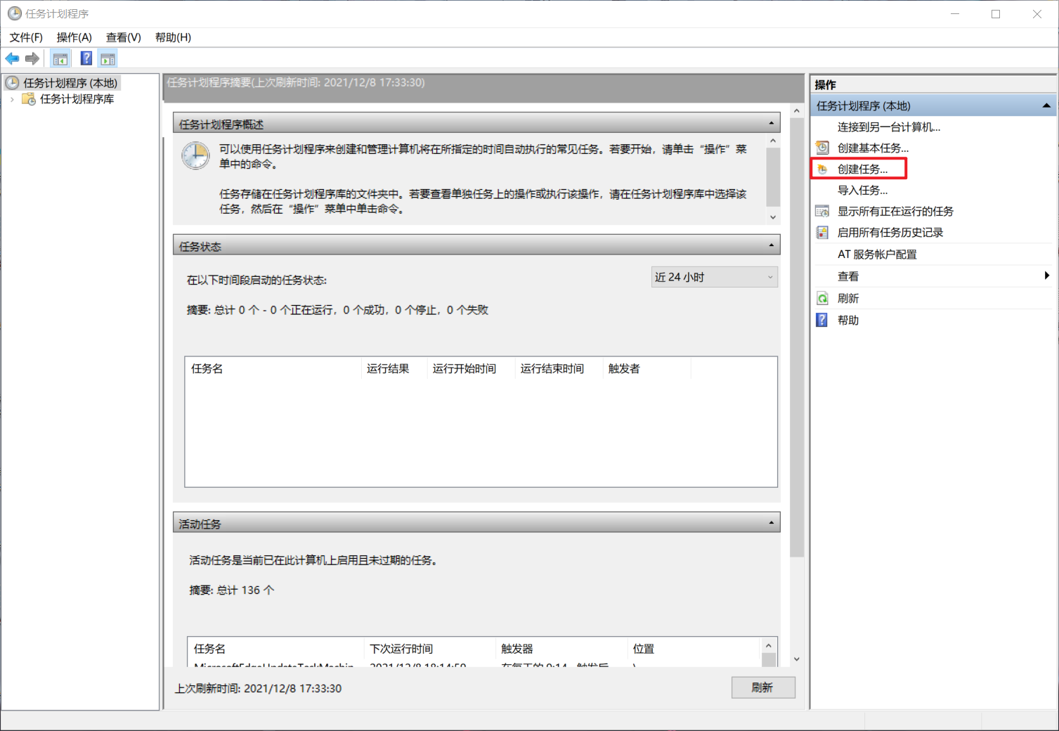Click 导入任务... action
The width and height of the screenshot is (1059, 731).
click(x=862, y=190)
